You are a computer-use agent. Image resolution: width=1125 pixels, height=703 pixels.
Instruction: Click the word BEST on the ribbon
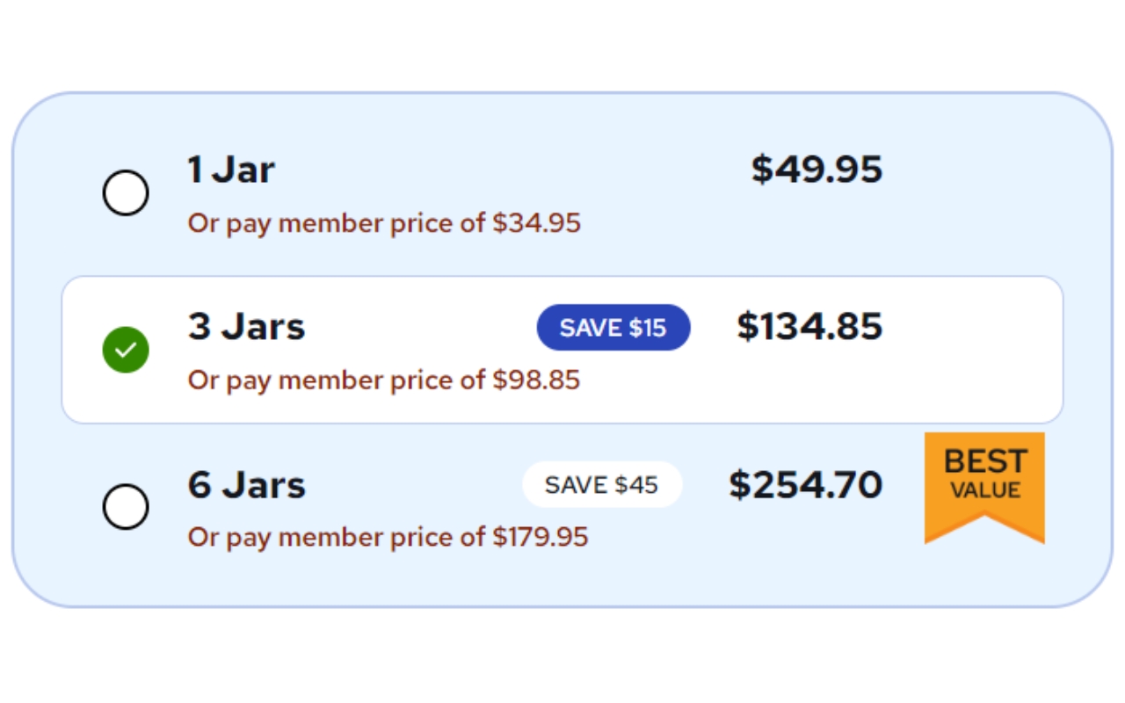984,461
